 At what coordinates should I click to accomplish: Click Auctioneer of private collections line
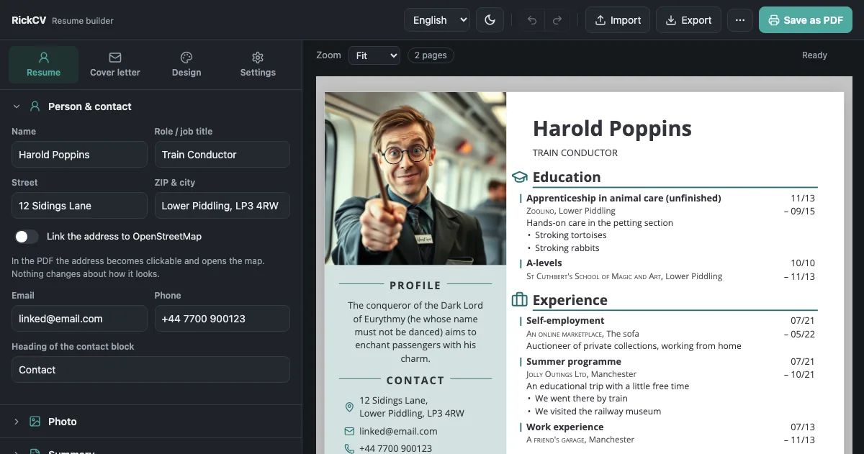[x=634, y=346]
